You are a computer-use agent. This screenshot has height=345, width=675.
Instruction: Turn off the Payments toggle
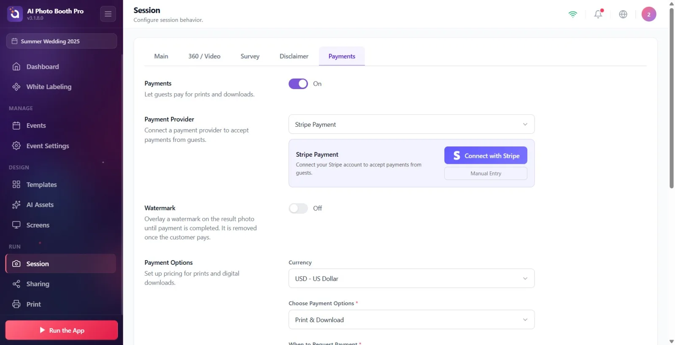click(x=298, y=84)
